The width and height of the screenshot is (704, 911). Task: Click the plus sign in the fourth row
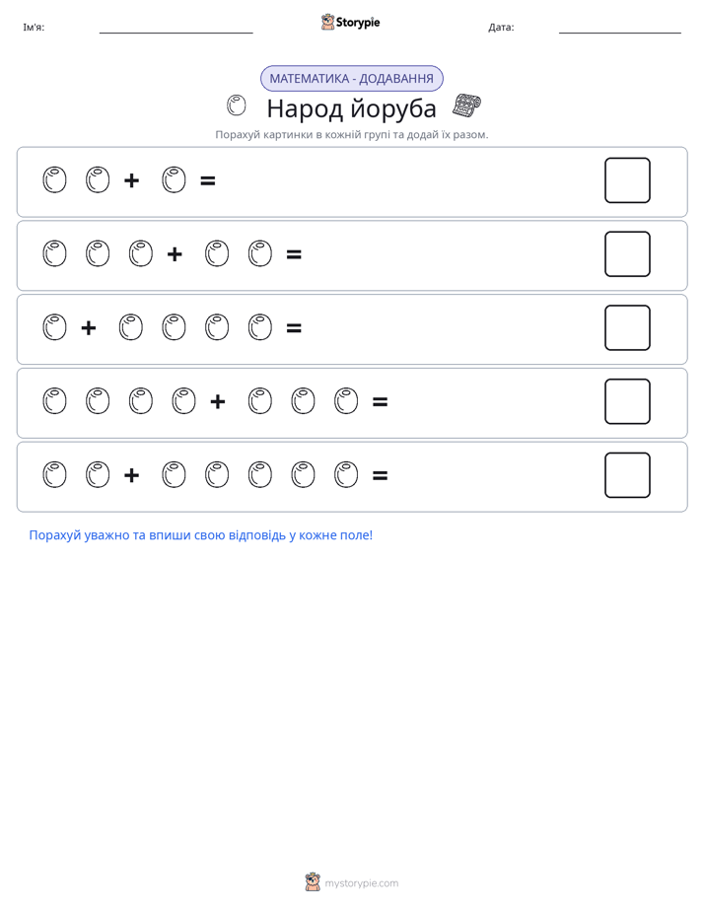[218, 401]
